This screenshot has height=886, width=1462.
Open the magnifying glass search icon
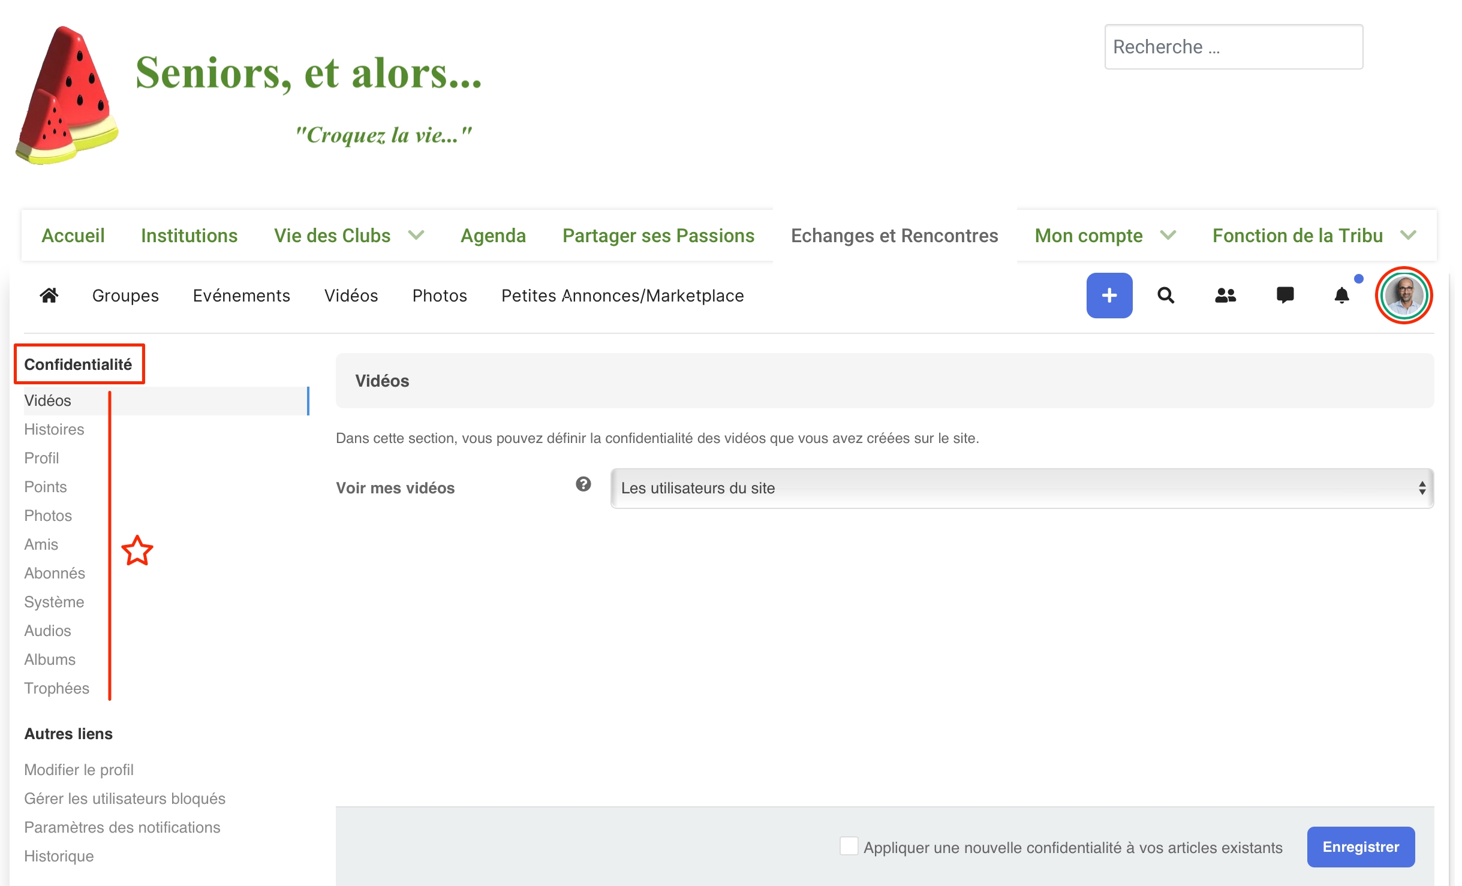1166,296
